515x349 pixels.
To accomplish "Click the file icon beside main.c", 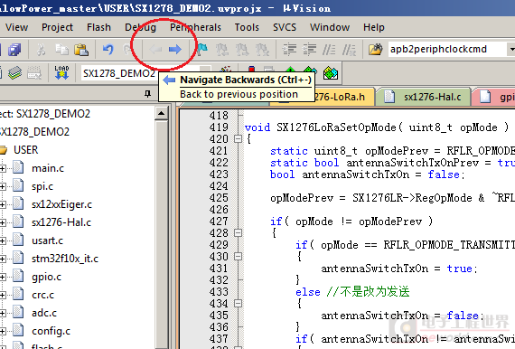I will [x=18, y=168].
